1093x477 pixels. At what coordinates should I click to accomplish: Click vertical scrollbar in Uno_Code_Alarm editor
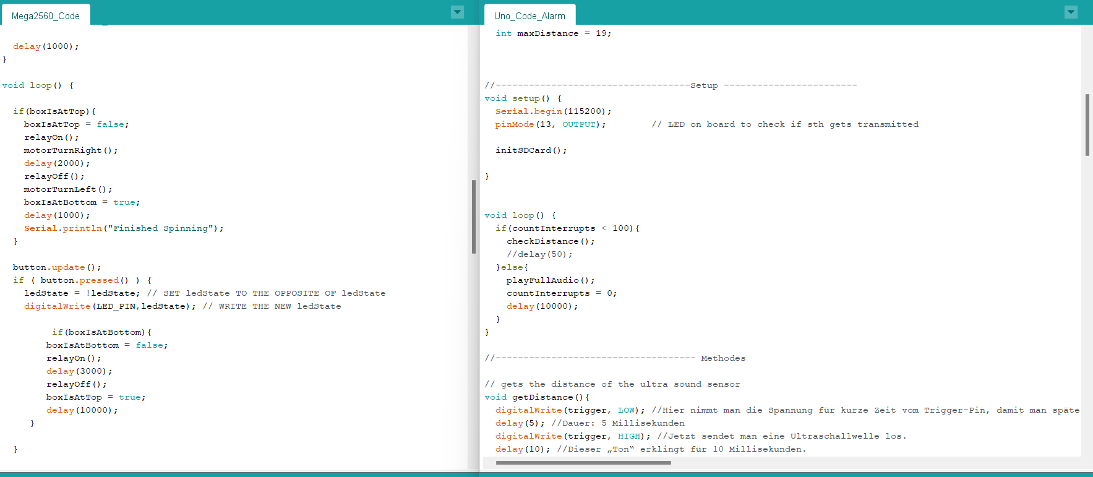[x=1087, y=125]
